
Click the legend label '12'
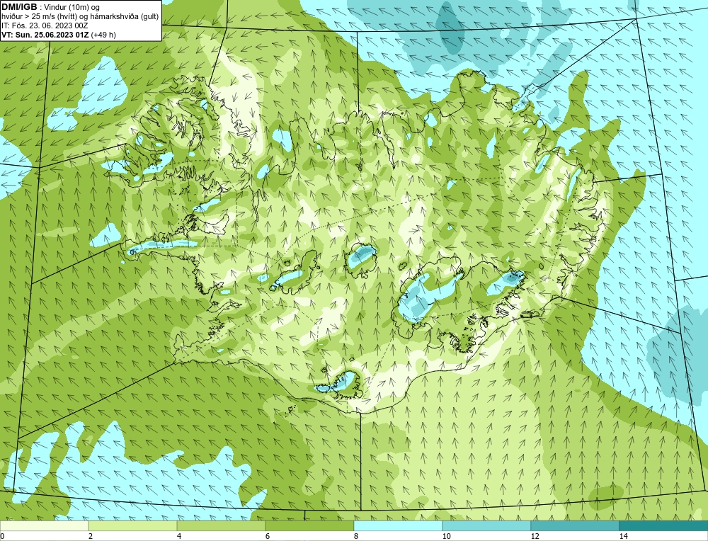coord(535,536)
